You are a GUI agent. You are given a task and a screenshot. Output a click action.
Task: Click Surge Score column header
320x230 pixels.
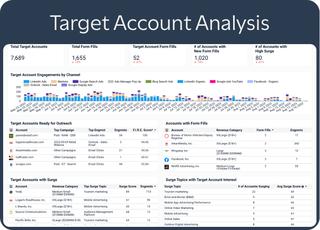coord(127,186)
